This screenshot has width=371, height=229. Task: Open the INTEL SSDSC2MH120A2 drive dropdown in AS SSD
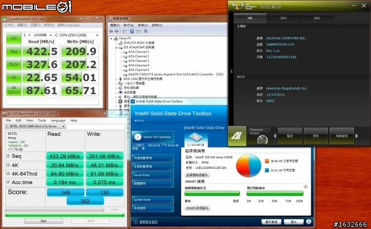(x=35, y=127)
